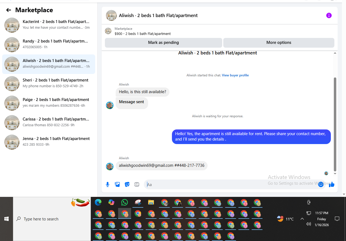
Task: Click the Windows 'Type here to search' box
Action: tap(52, 219)
